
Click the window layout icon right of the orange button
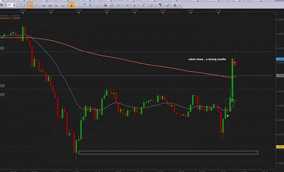tap(37, 5)
